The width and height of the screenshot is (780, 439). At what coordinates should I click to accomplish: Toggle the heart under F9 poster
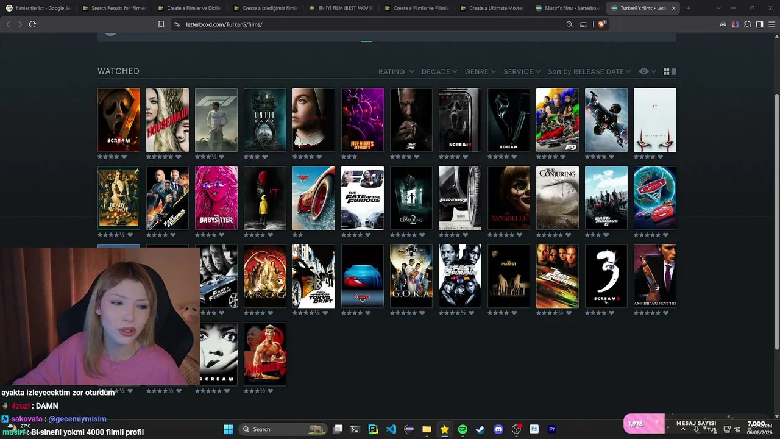pos(563,157)
